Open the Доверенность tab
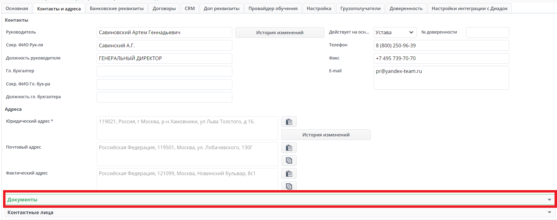The image size is (557, 220). [x=406, y=9]
